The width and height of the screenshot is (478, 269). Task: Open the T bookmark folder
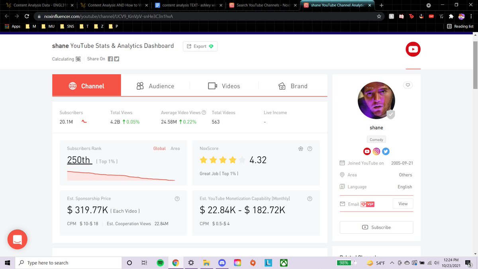(84, 26)
